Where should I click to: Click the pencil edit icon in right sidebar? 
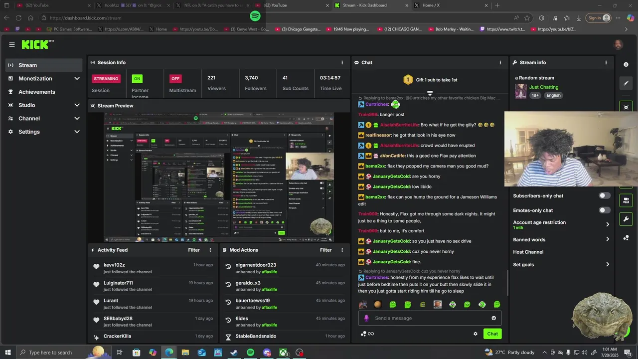click(626, 83)
